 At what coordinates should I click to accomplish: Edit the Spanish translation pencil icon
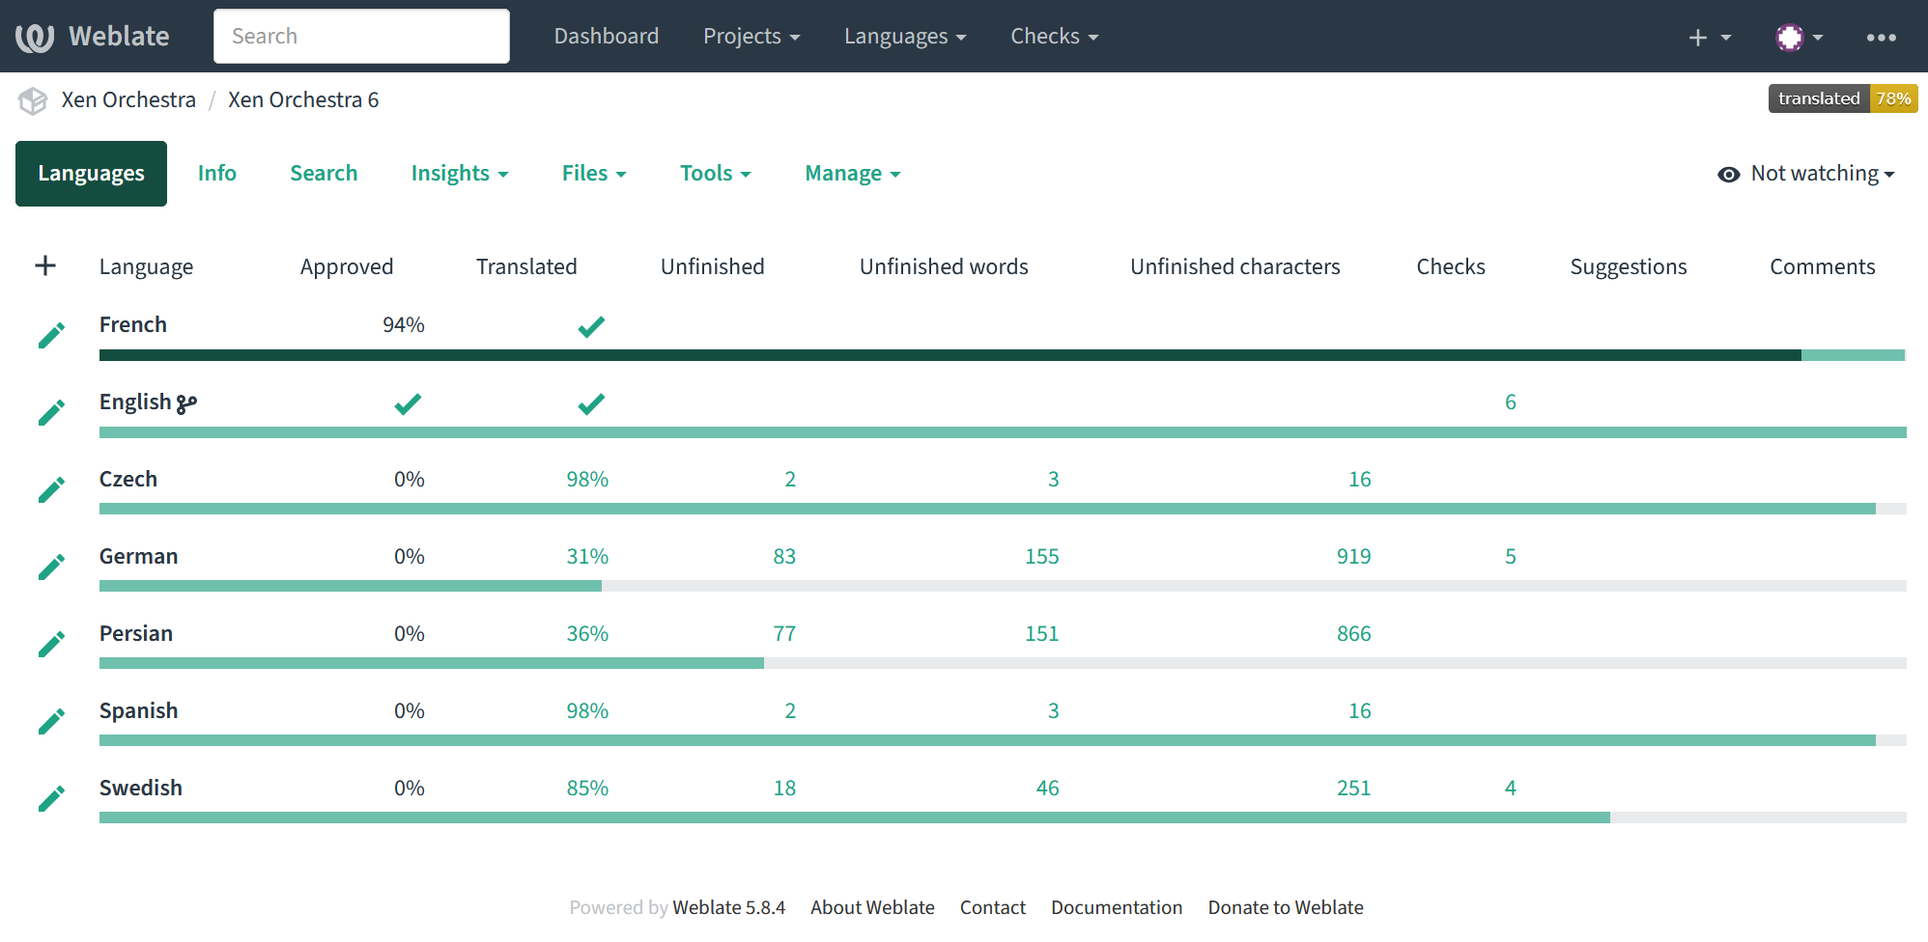tap(51, 721)
